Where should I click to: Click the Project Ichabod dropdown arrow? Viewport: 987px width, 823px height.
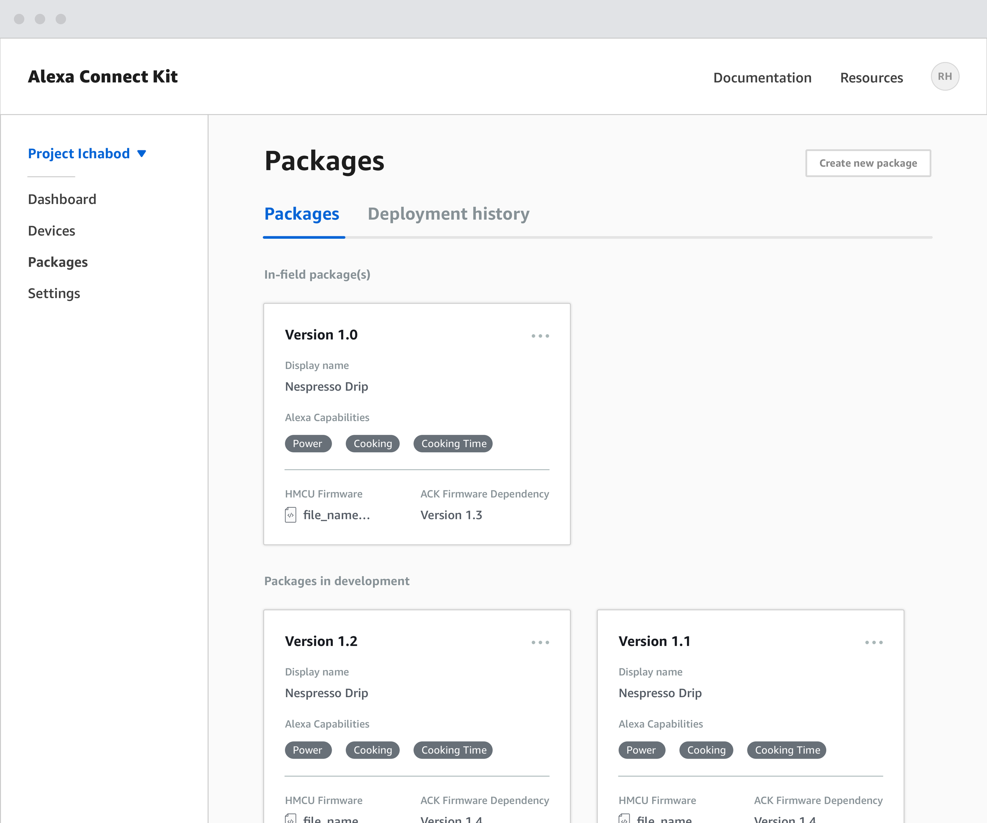(x=141, y=153)
